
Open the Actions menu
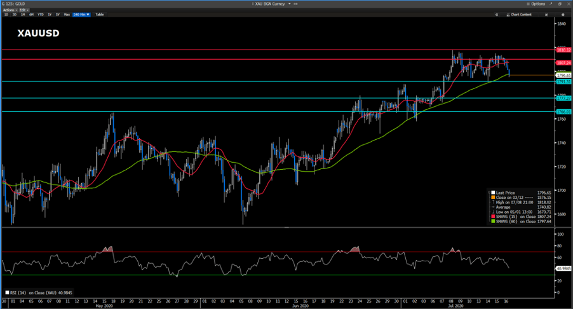click(x=10, y=10)
